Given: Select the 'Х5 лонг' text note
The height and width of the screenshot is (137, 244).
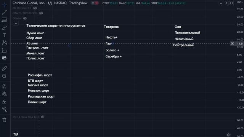Looking at the screenshot, I should [x=32, y=43].
